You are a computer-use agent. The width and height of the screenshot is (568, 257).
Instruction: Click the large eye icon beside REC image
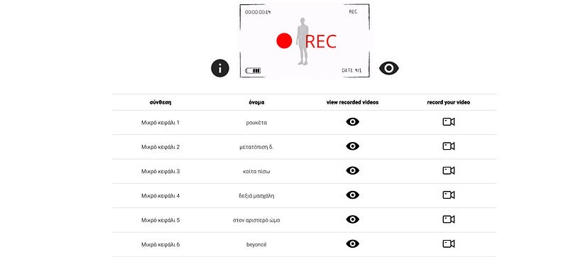coord(388,68)
